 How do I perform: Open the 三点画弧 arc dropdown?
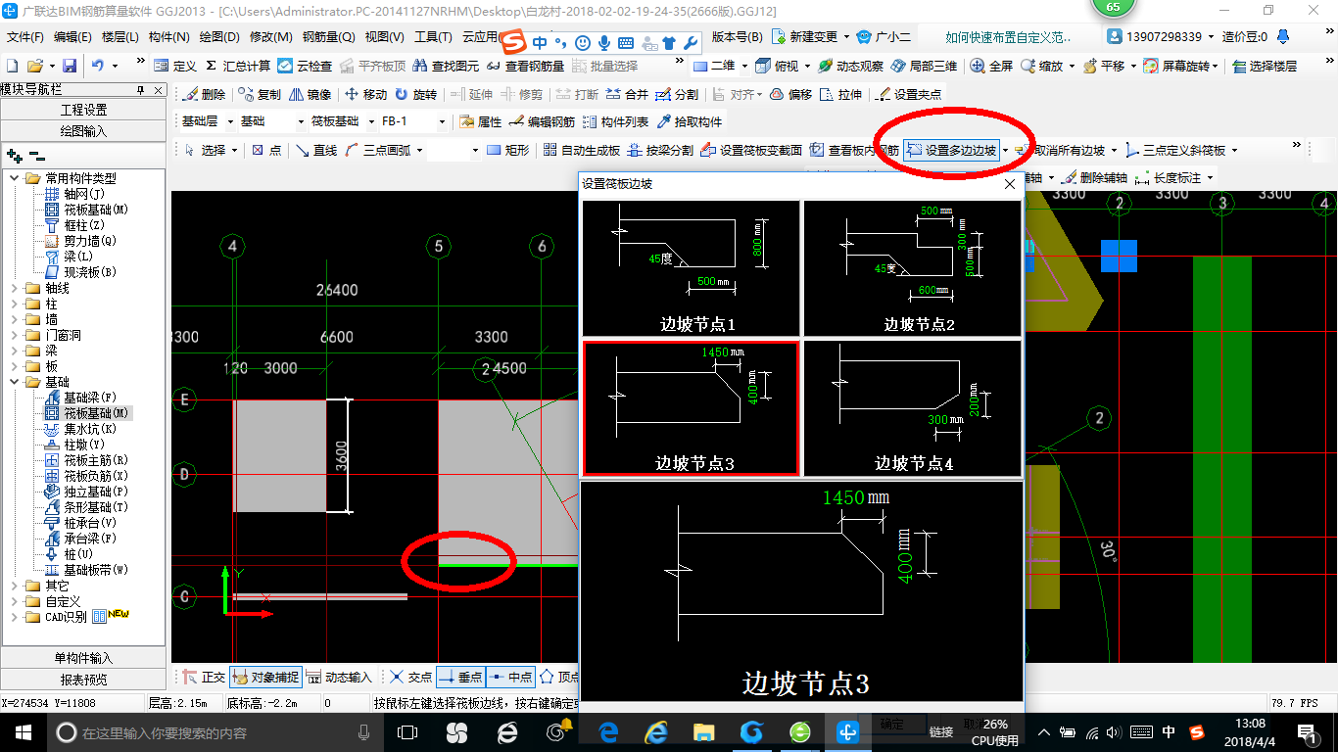click(419, 150)
